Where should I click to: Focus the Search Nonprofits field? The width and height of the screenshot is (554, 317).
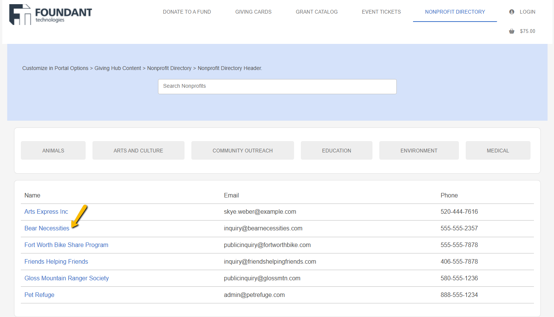[x=277, y=87]
